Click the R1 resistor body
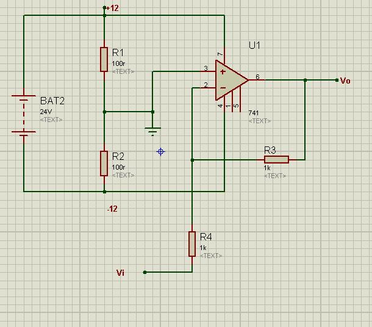The height and width of the screenshot is (327, 372). tap(104, 59)
